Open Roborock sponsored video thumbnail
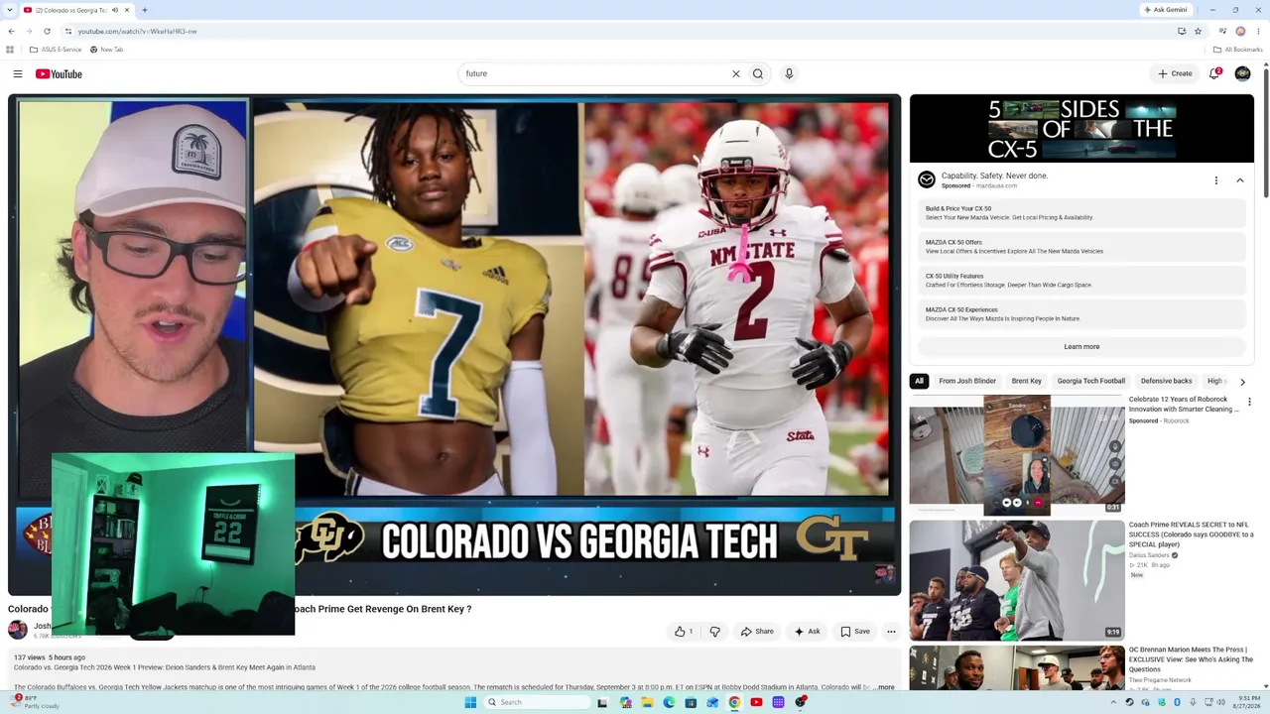The width and height of the screenshot is (1270, 714). click(1017, 455)
